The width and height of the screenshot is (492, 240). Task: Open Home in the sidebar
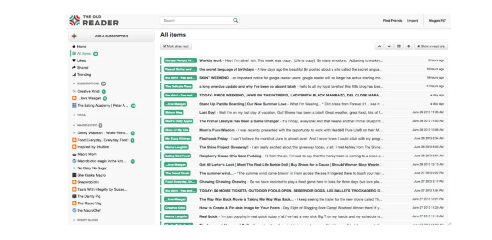[82, 47]
